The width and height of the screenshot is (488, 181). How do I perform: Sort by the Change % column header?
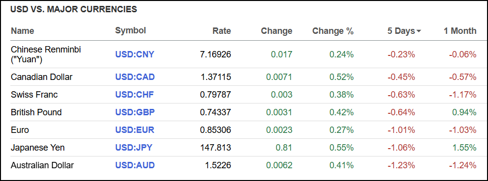tap(333, 31)
